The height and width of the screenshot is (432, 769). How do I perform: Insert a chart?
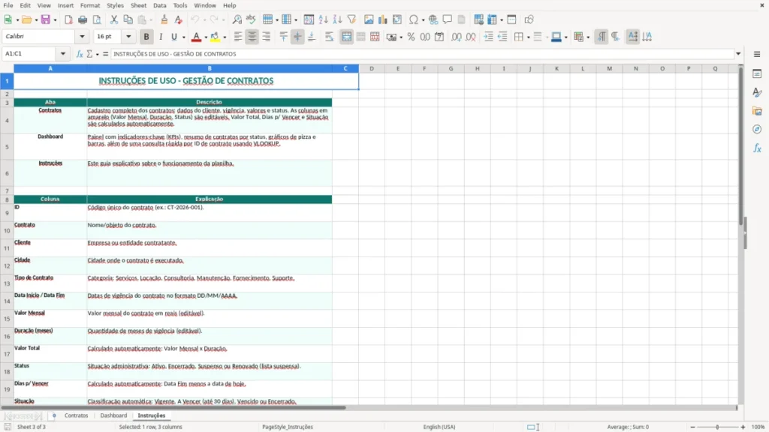click(383, 19)
